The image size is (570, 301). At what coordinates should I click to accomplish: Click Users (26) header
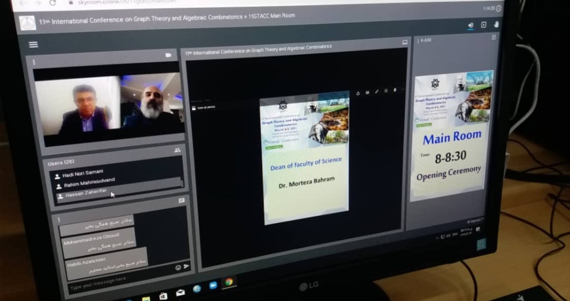click(61, 163)
